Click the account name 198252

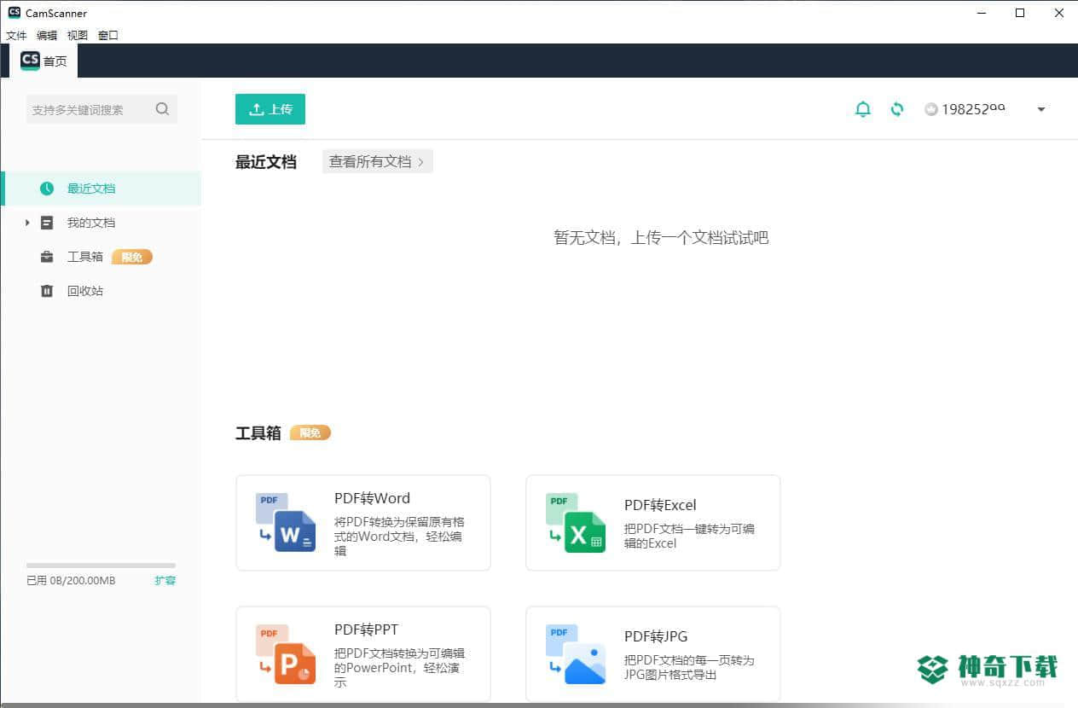tap(973, 109)
